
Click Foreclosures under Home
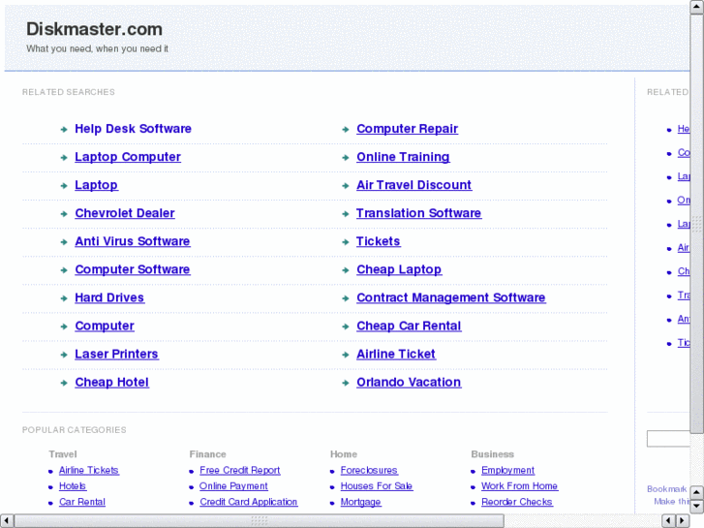[369, 471]
